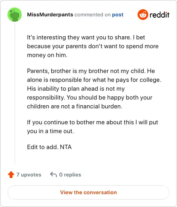Click the green Snoo avatar of MissMurderpants
This screenshot has height=207, width=177.
pos(15,15)
